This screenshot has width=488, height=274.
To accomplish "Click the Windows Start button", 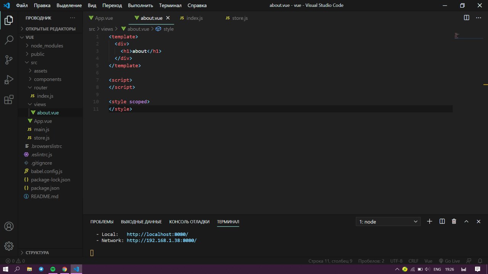I will [x=6, y=269].
